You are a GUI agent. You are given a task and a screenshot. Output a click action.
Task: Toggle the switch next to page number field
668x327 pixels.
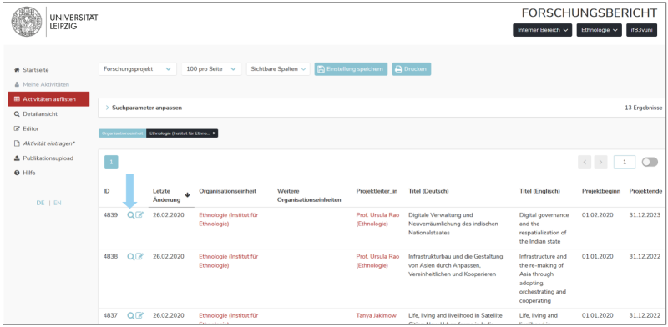[650, 162]
